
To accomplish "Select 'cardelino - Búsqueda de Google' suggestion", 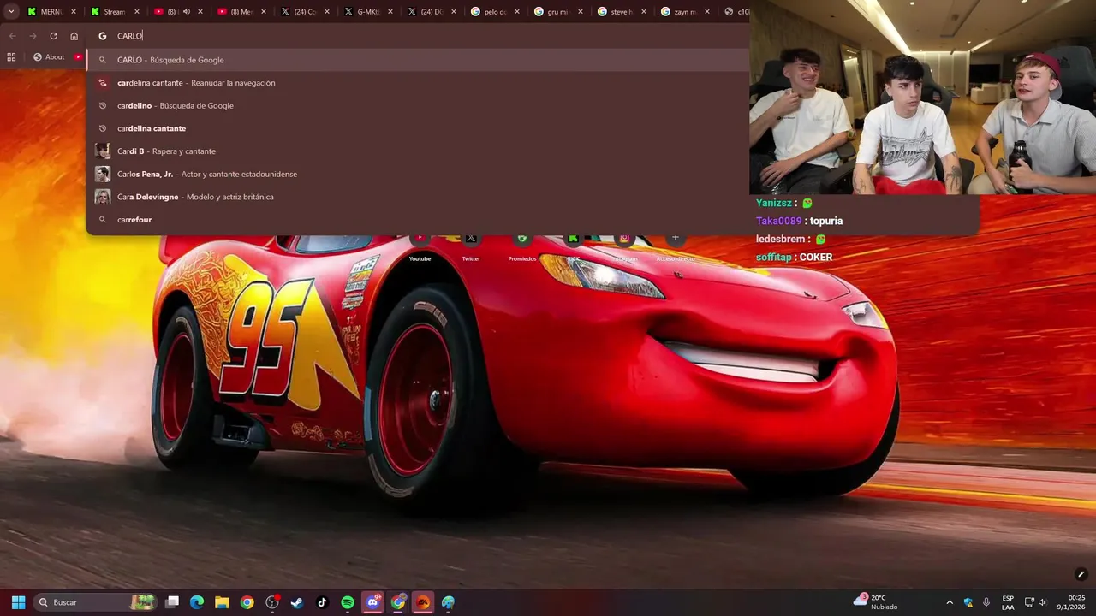I will tap(418, 106).
